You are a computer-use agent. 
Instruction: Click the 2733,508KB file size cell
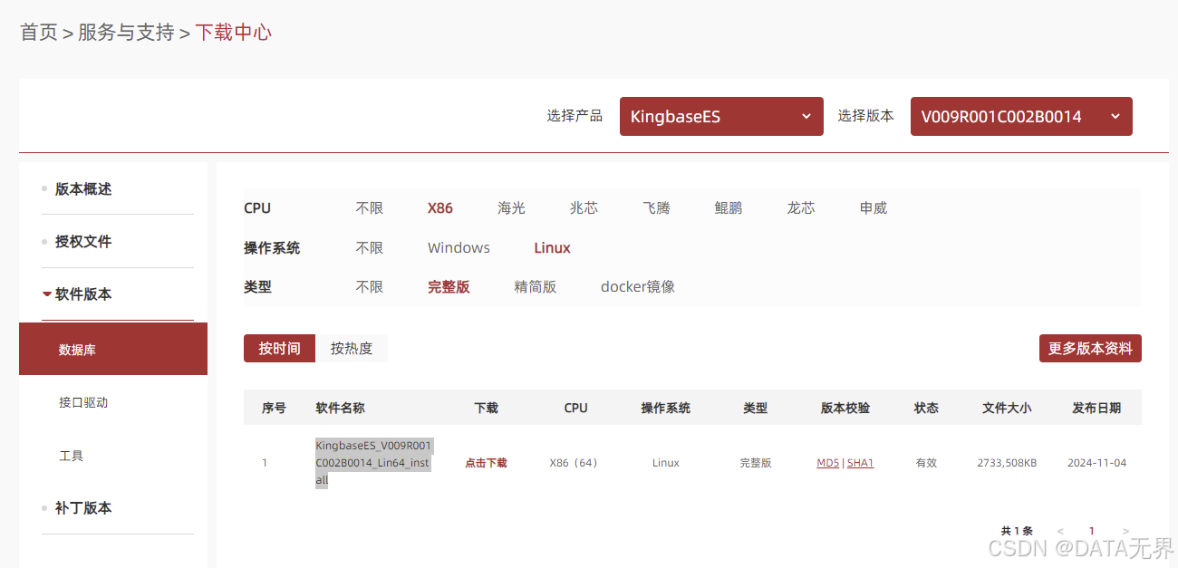1007,463
